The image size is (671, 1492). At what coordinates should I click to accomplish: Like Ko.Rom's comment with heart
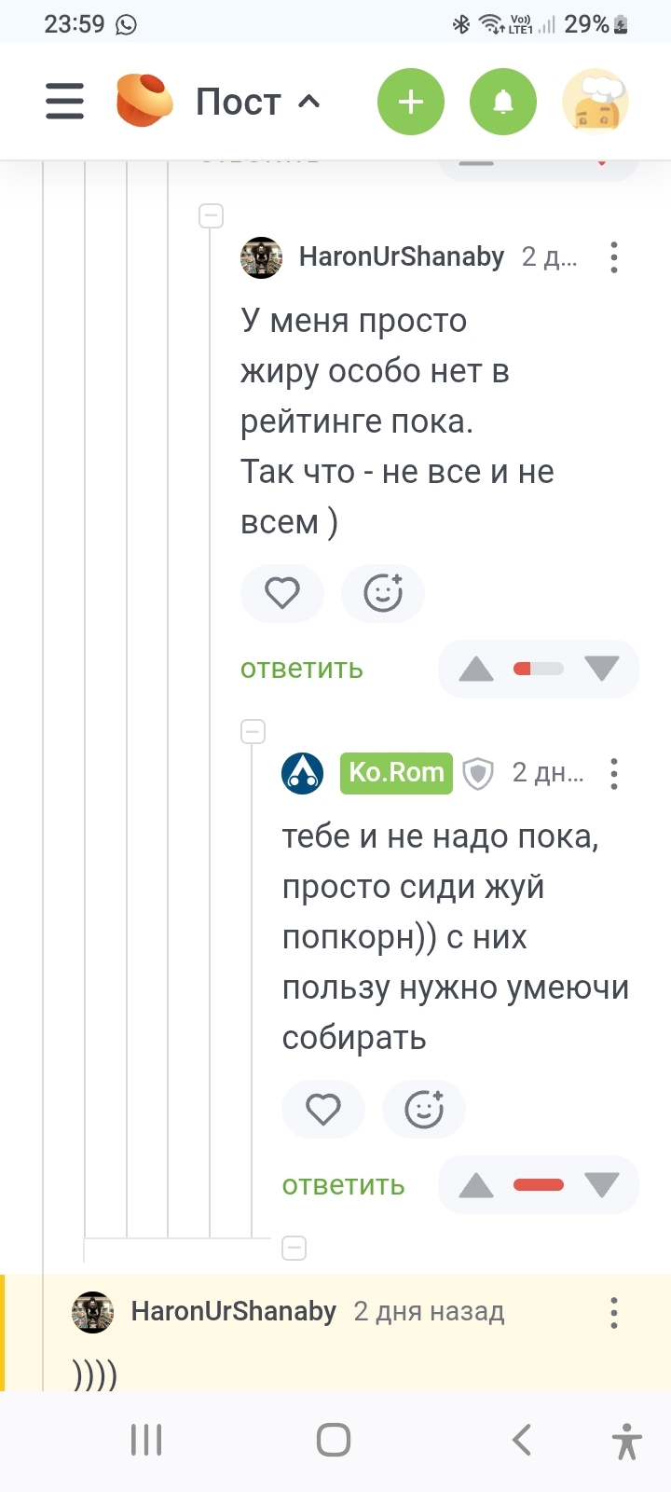[x=322, y=1109]
